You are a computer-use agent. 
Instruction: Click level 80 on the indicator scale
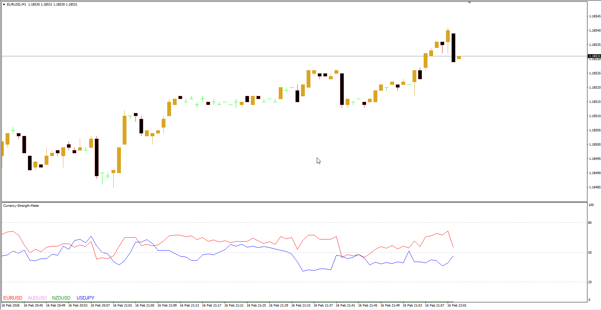click(590, 223)
